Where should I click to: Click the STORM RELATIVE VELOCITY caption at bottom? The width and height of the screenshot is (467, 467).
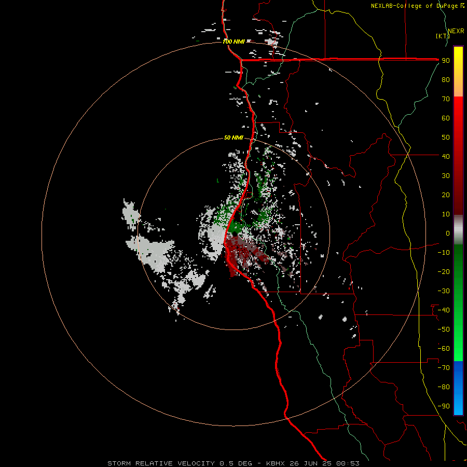[233, 463]
